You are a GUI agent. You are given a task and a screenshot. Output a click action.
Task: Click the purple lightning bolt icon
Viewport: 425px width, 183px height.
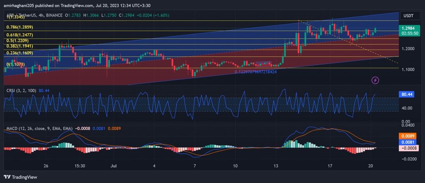point(375,80)
